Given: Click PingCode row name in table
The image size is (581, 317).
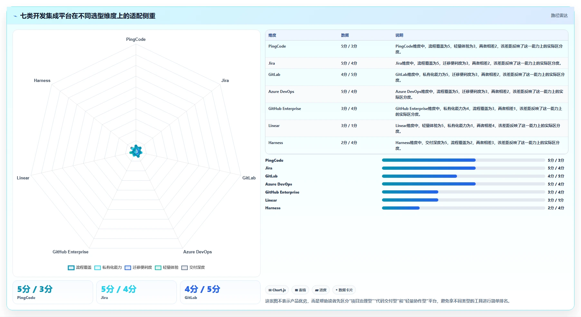Looking at the screenshot, I should 277,46.
